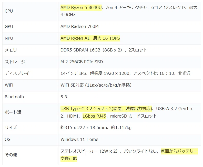Select the OS row label

(x=7, y=139)
